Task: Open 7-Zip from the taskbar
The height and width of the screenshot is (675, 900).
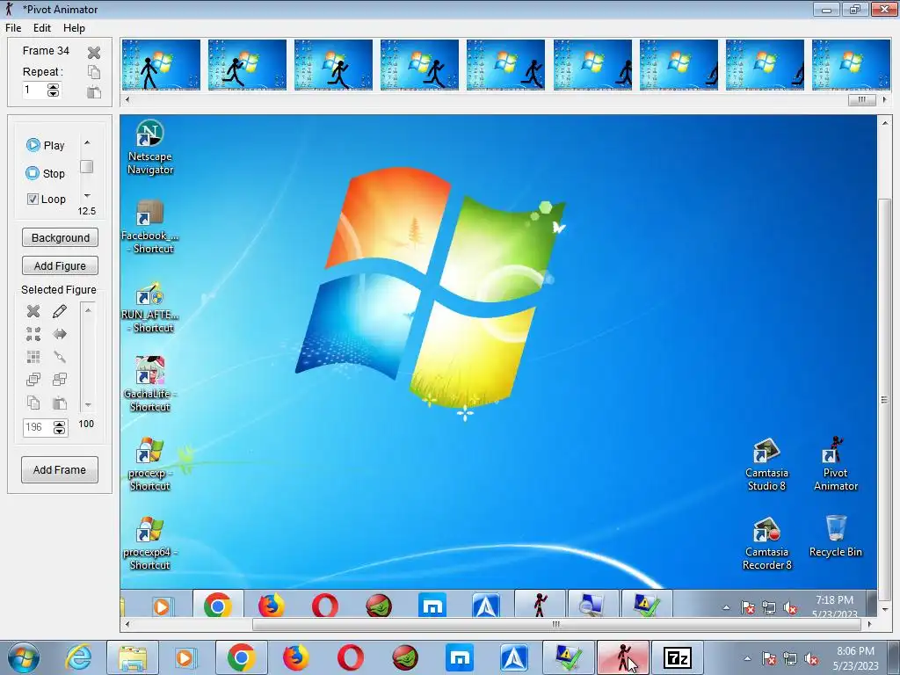Action: click(678, 657)
